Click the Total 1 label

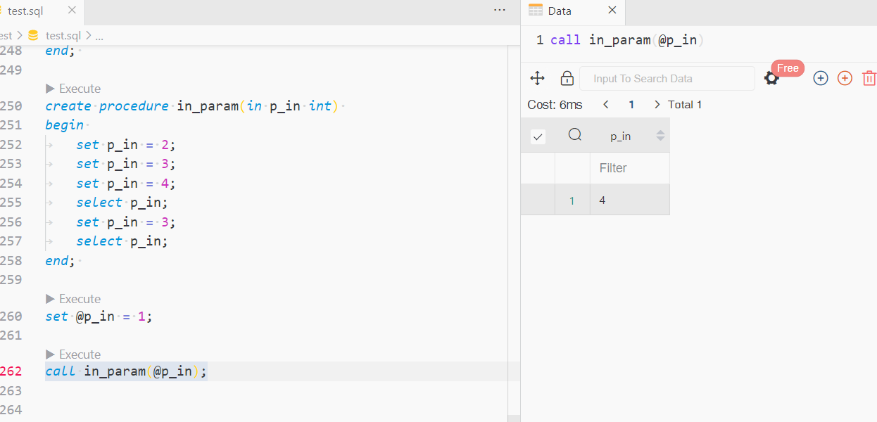(685, 104)
